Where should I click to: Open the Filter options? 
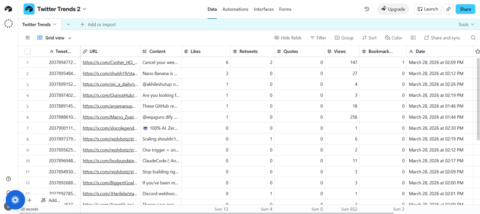click(318, 38)
